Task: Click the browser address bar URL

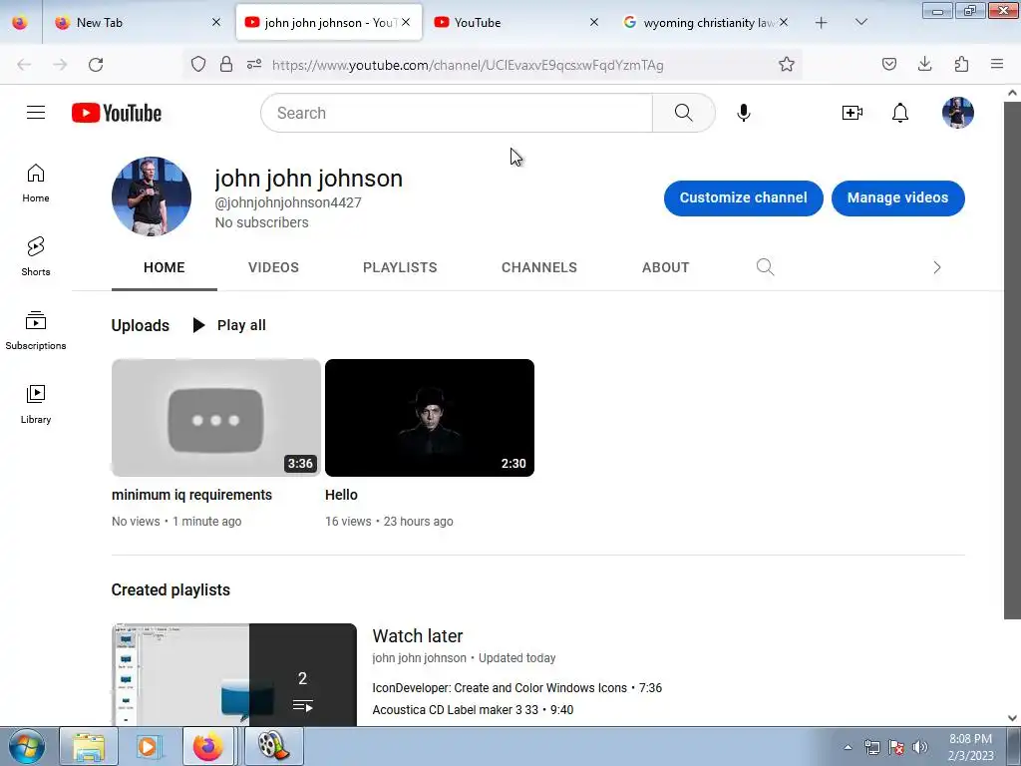Action: tap(468, 65)
